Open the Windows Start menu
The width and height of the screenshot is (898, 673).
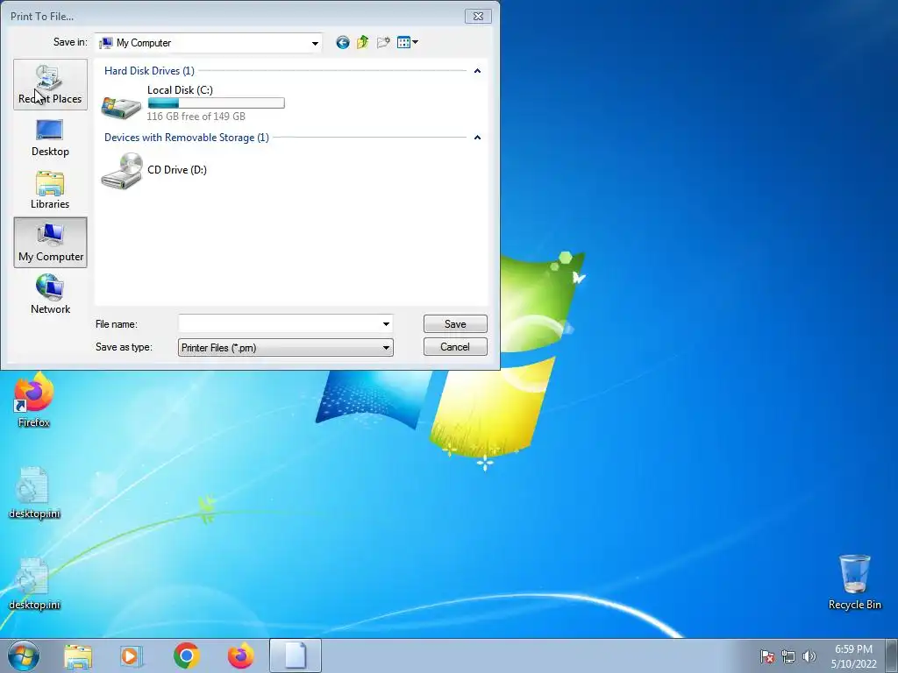pyautogui.click(x=24, y=655)
